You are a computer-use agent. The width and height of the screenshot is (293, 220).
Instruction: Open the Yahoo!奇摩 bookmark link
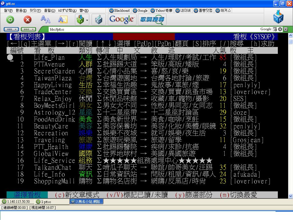(x=162, y=11)
